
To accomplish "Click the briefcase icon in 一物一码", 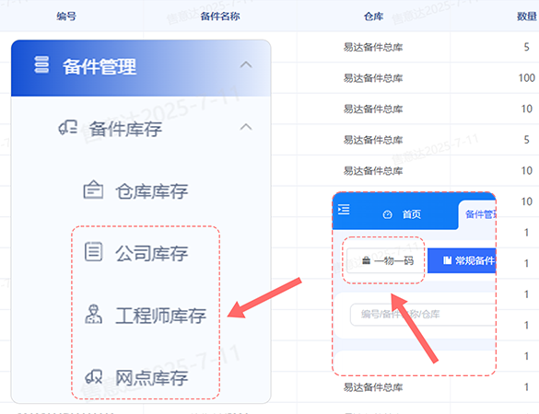I will coord(367,260).
